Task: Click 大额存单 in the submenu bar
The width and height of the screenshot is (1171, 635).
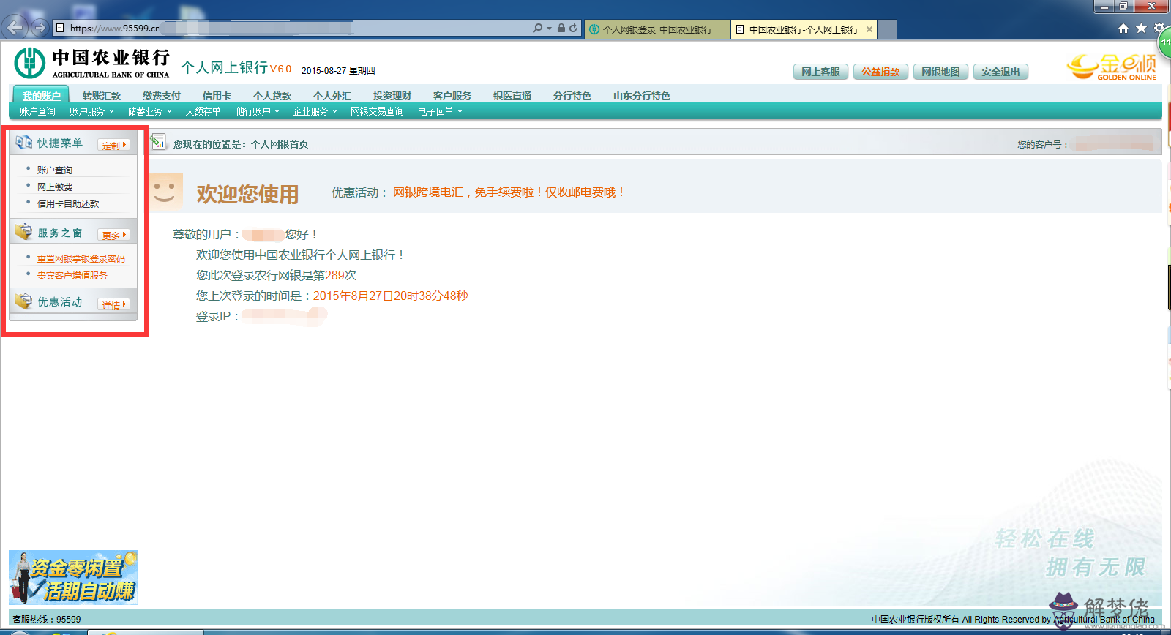Action: pos(203,111)
